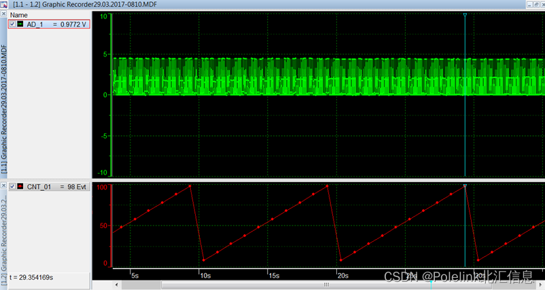545x290 pixels.
Task: Click the horizontal scrollbar right arrow
Action: pyautogui.click(x=540, y=285)
